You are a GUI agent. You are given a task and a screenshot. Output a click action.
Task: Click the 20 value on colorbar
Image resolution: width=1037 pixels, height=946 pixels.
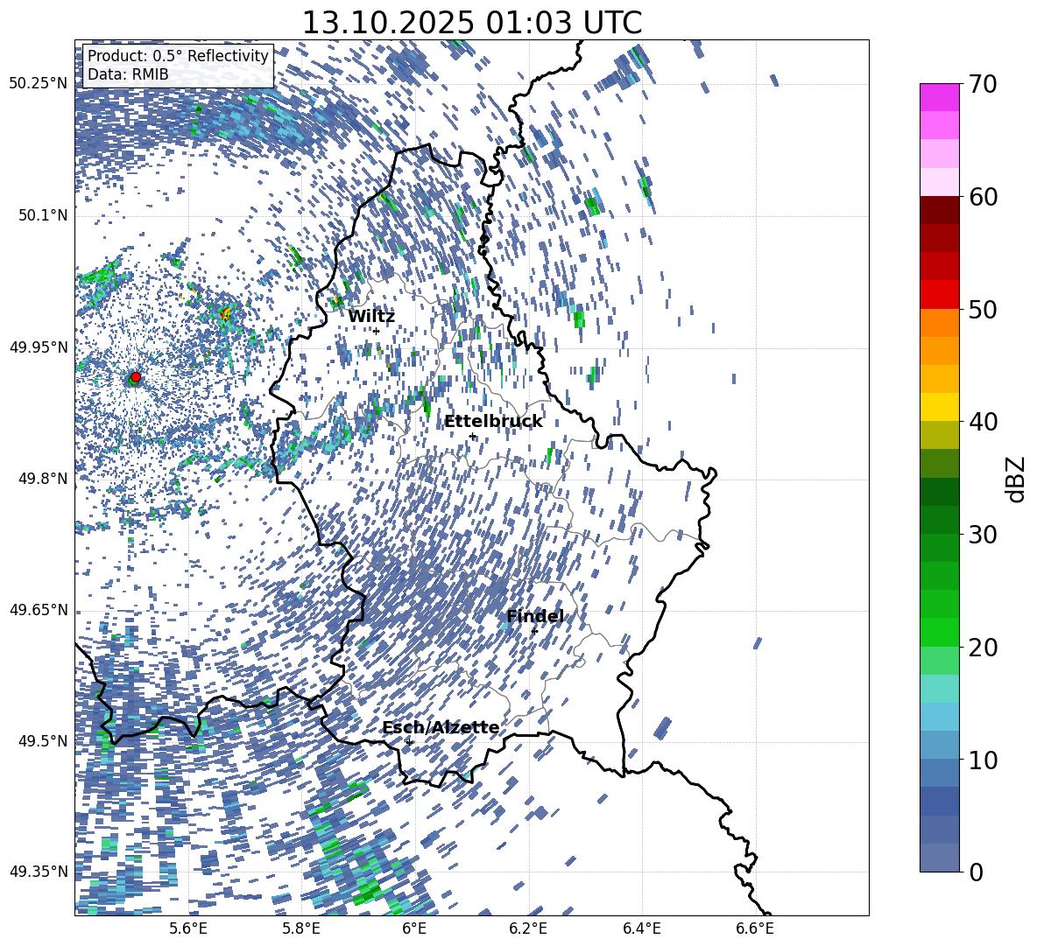point(983,647)
